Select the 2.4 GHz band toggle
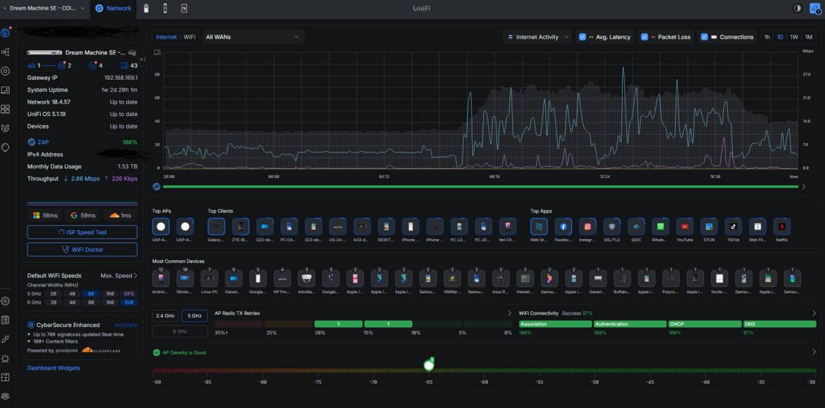 coord(166,316)
